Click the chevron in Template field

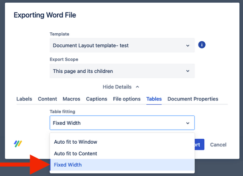(188, 46)
